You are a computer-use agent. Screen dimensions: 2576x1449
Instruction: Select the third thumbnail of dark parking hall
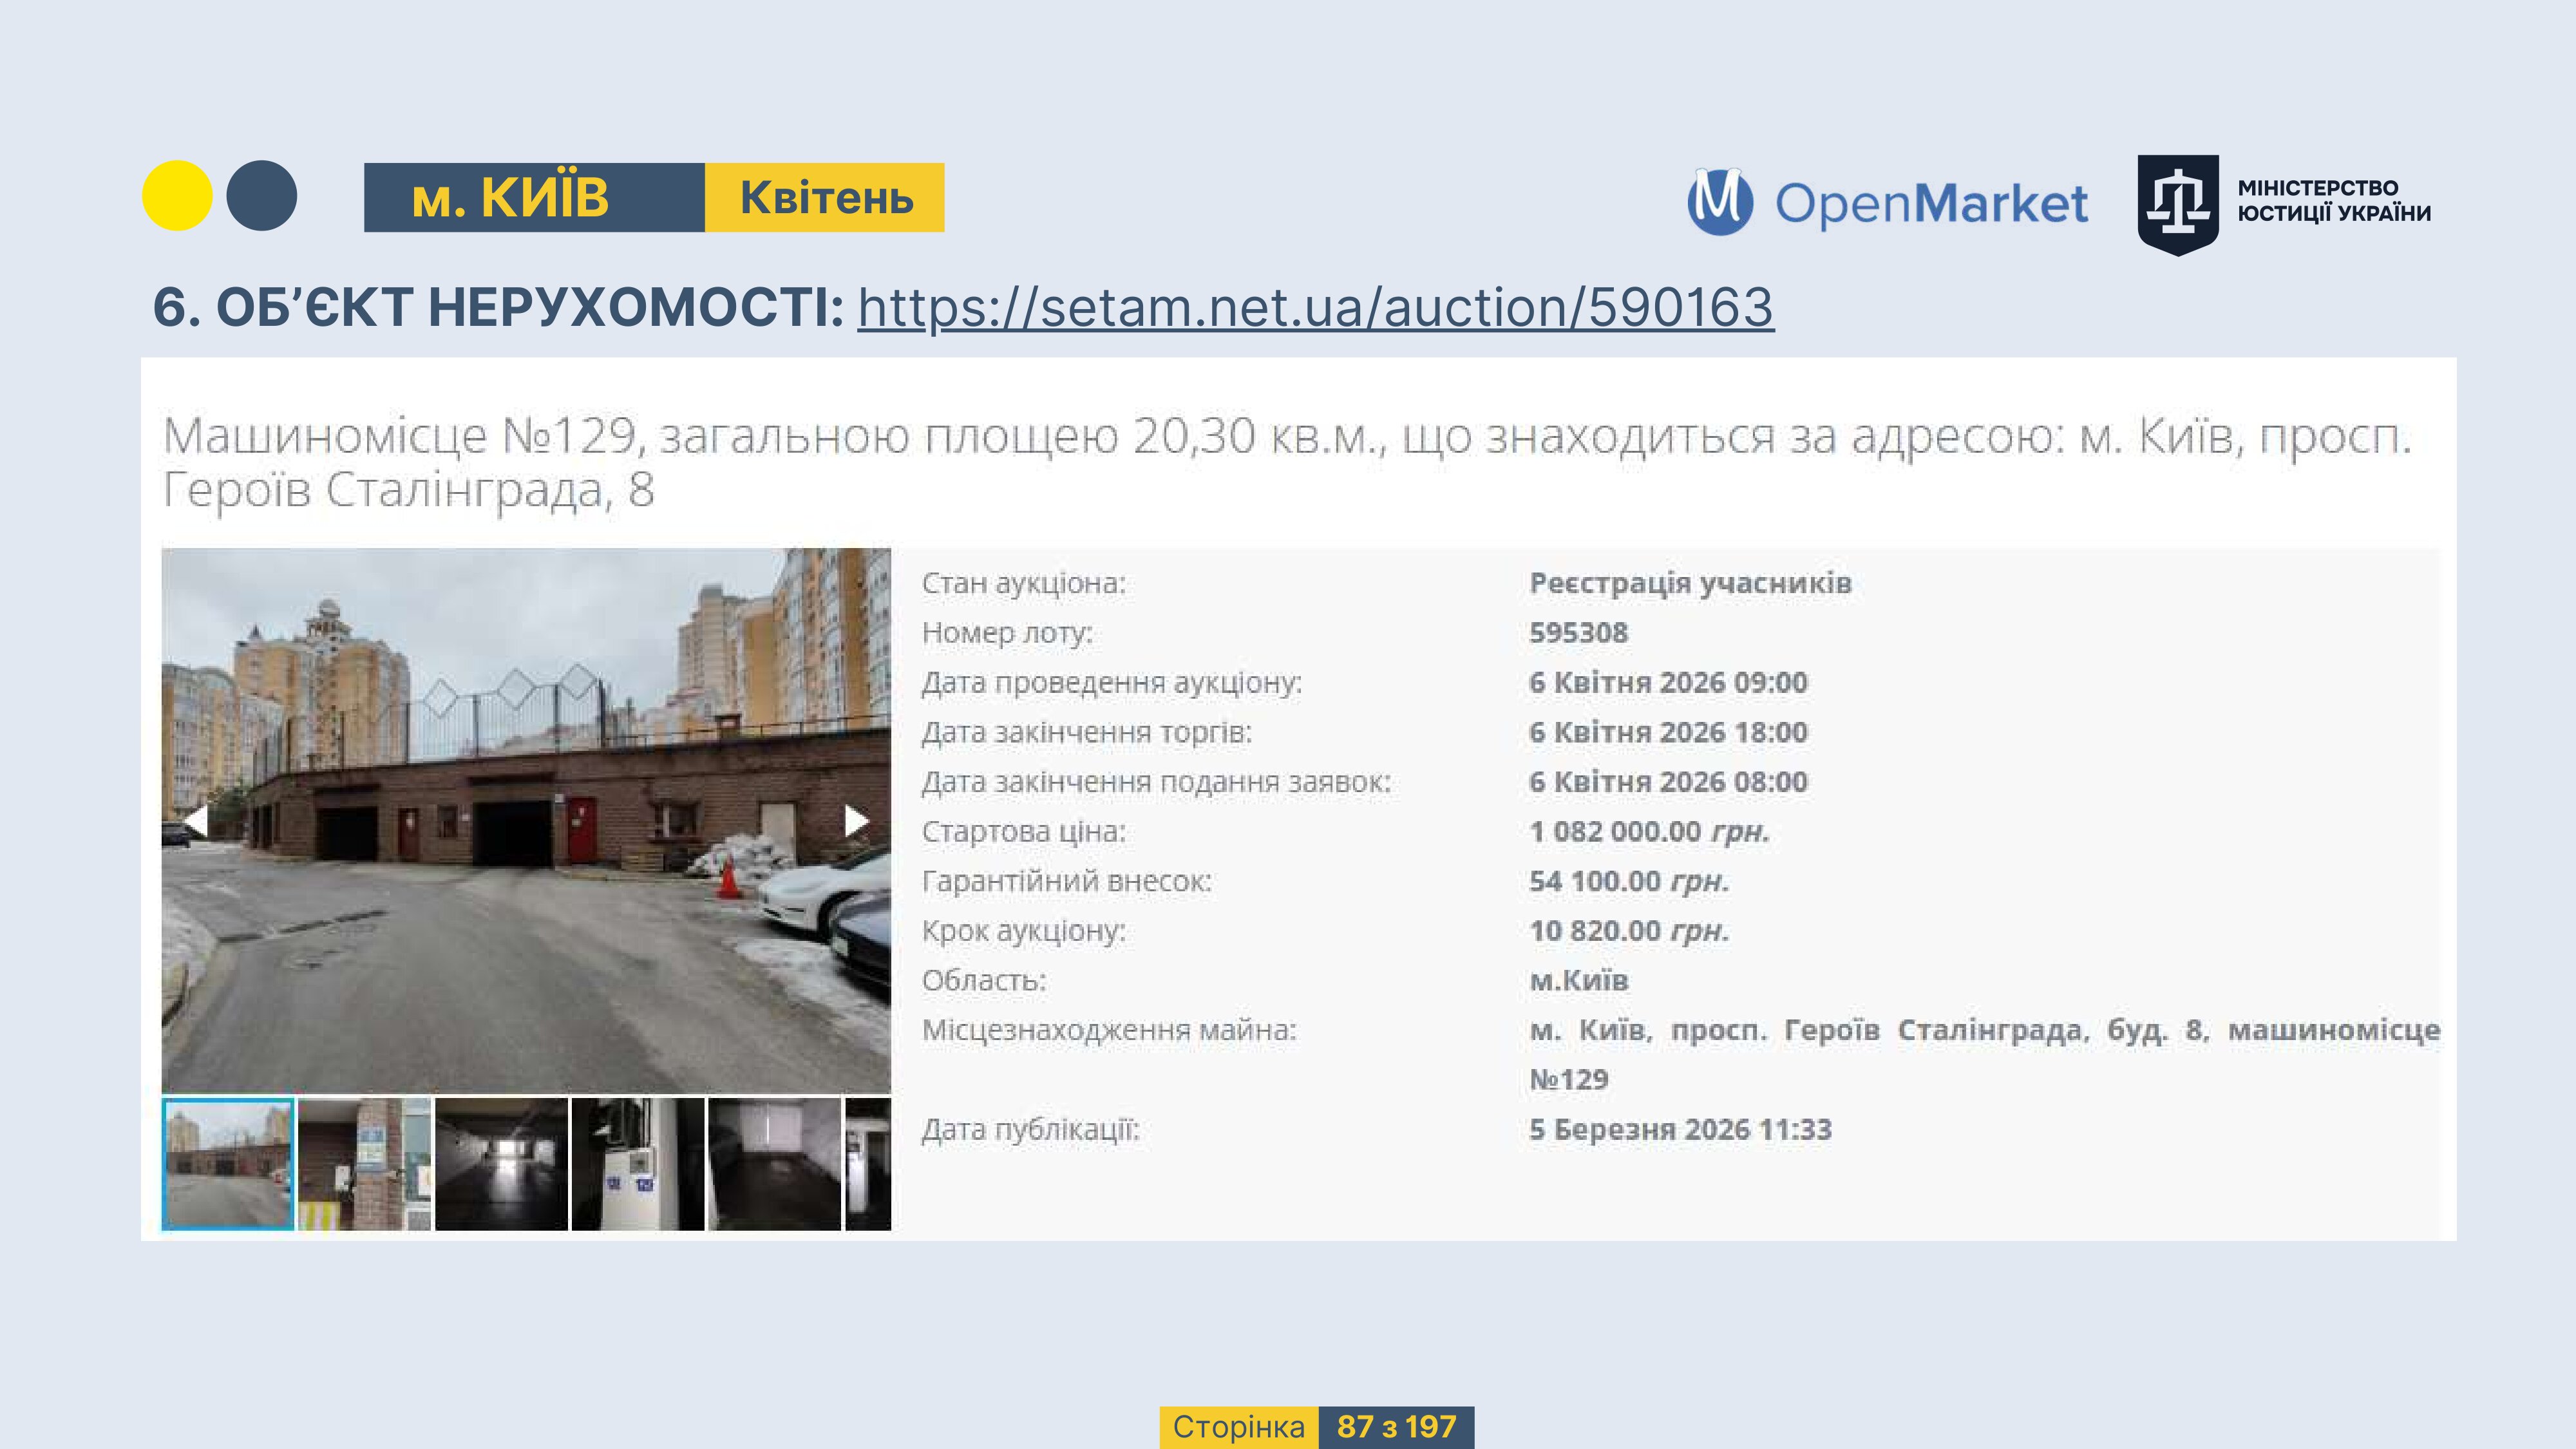click(x=501, y=1163)
